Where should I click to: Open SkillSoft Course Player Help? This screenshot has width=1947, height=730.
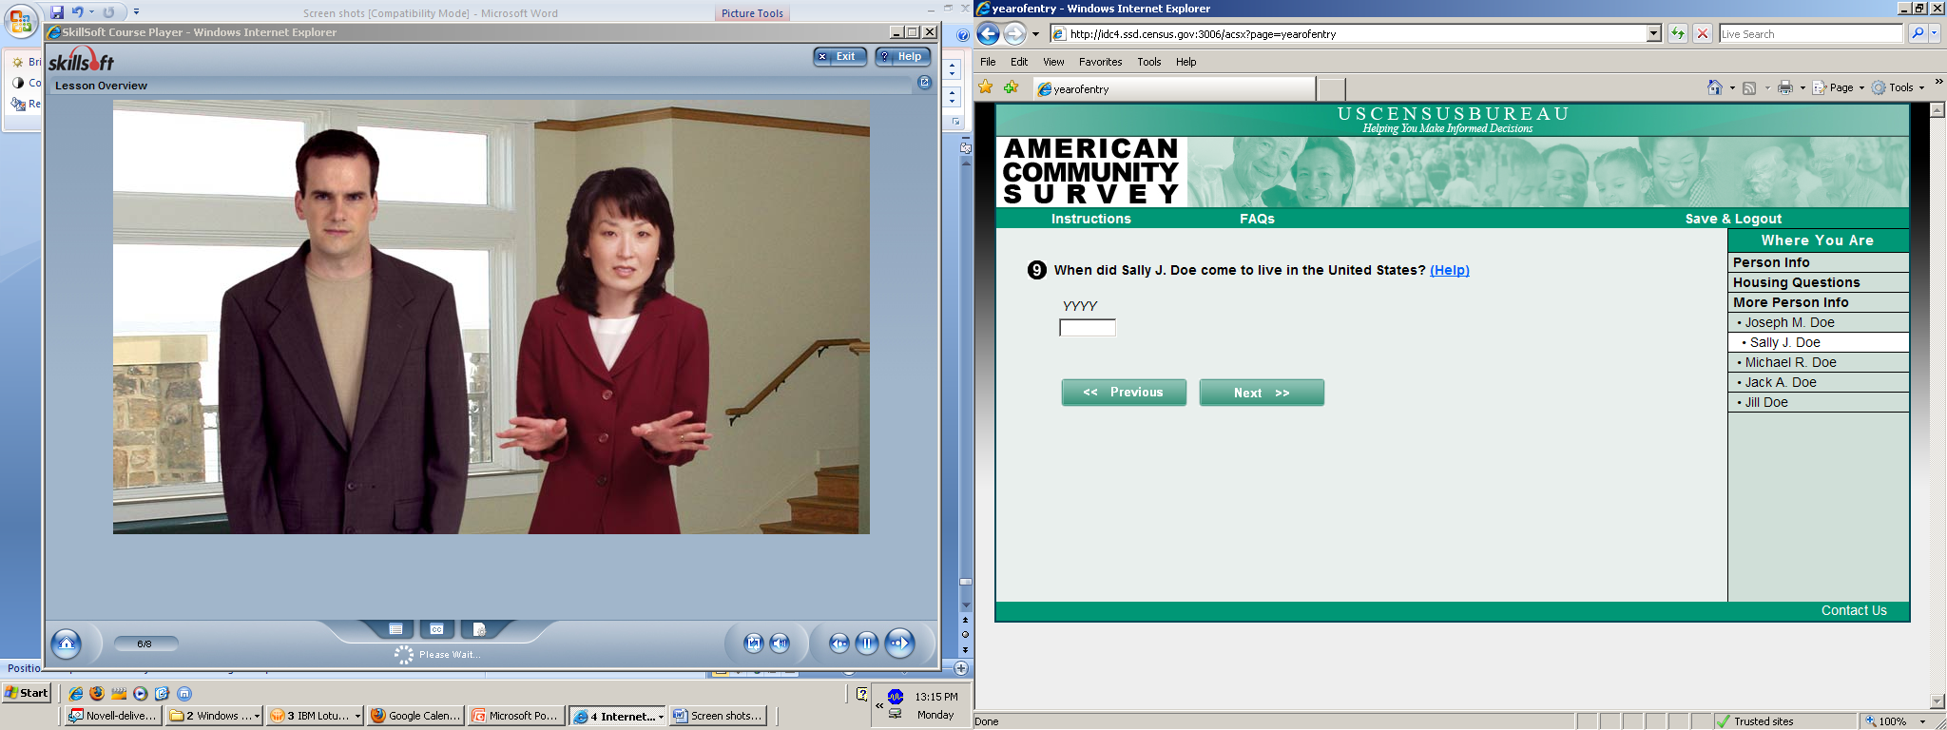(902, 56)
